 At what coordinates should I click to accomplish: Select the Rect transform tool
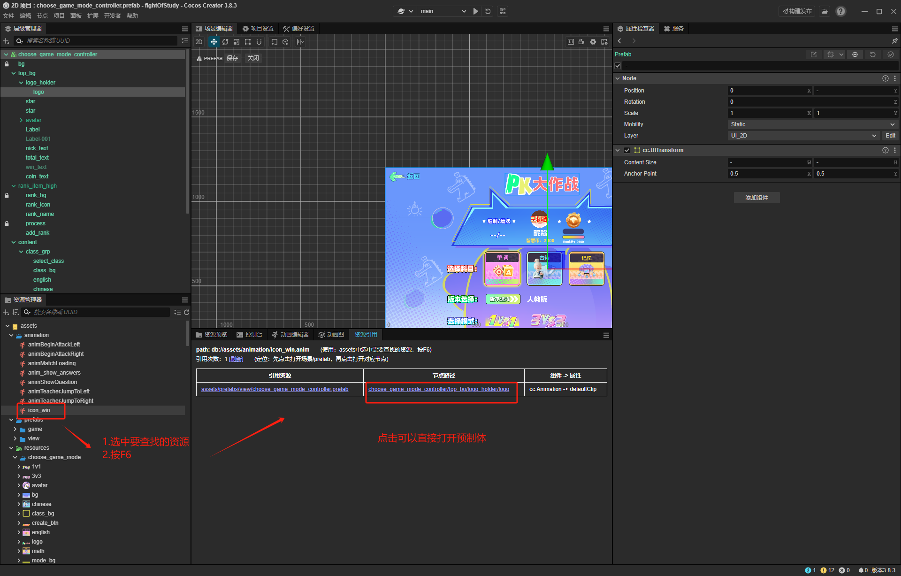[248, 42]
